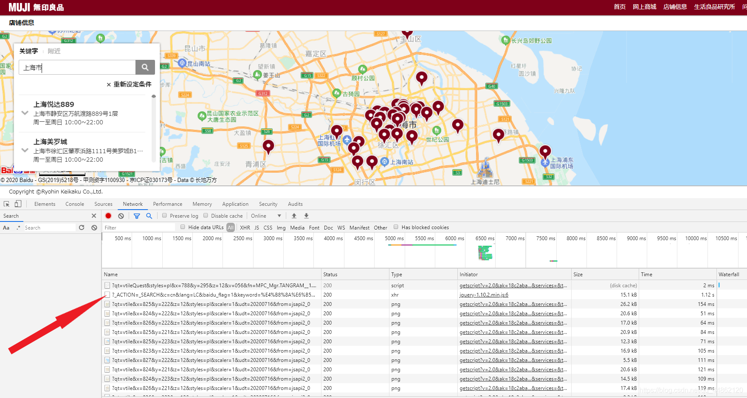The width and height of the screenshot is (747, 398).
Task: Click the Search panel text input
Action: (x=49, y=228)
